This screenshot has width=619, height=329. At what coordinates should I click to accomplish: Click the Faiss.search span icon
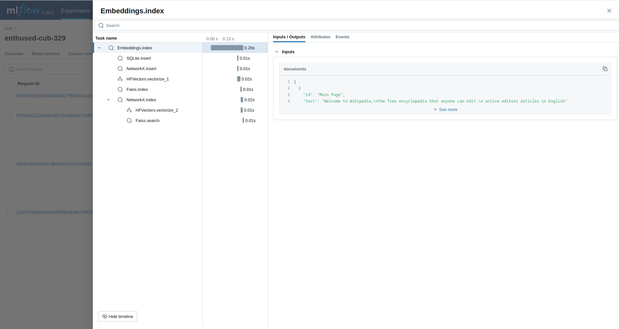coord(129,121)
